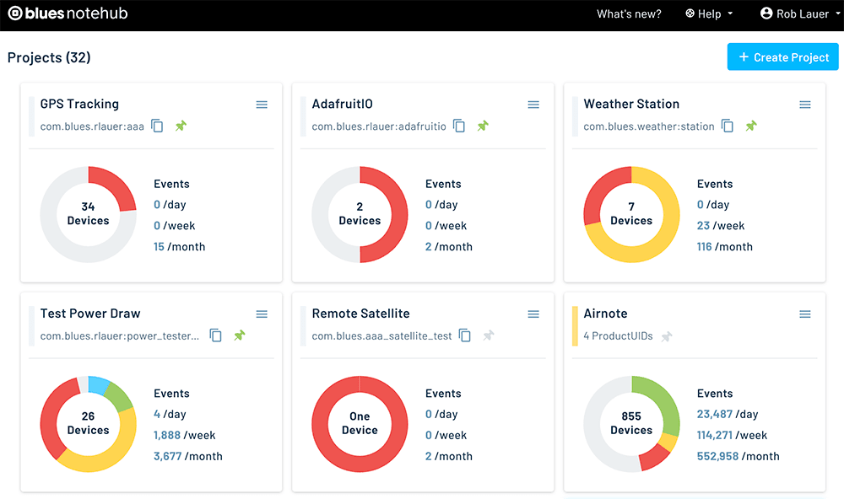Open the Test Power Draw card menu
Screen dimensions: 844x499
[262, 314]
